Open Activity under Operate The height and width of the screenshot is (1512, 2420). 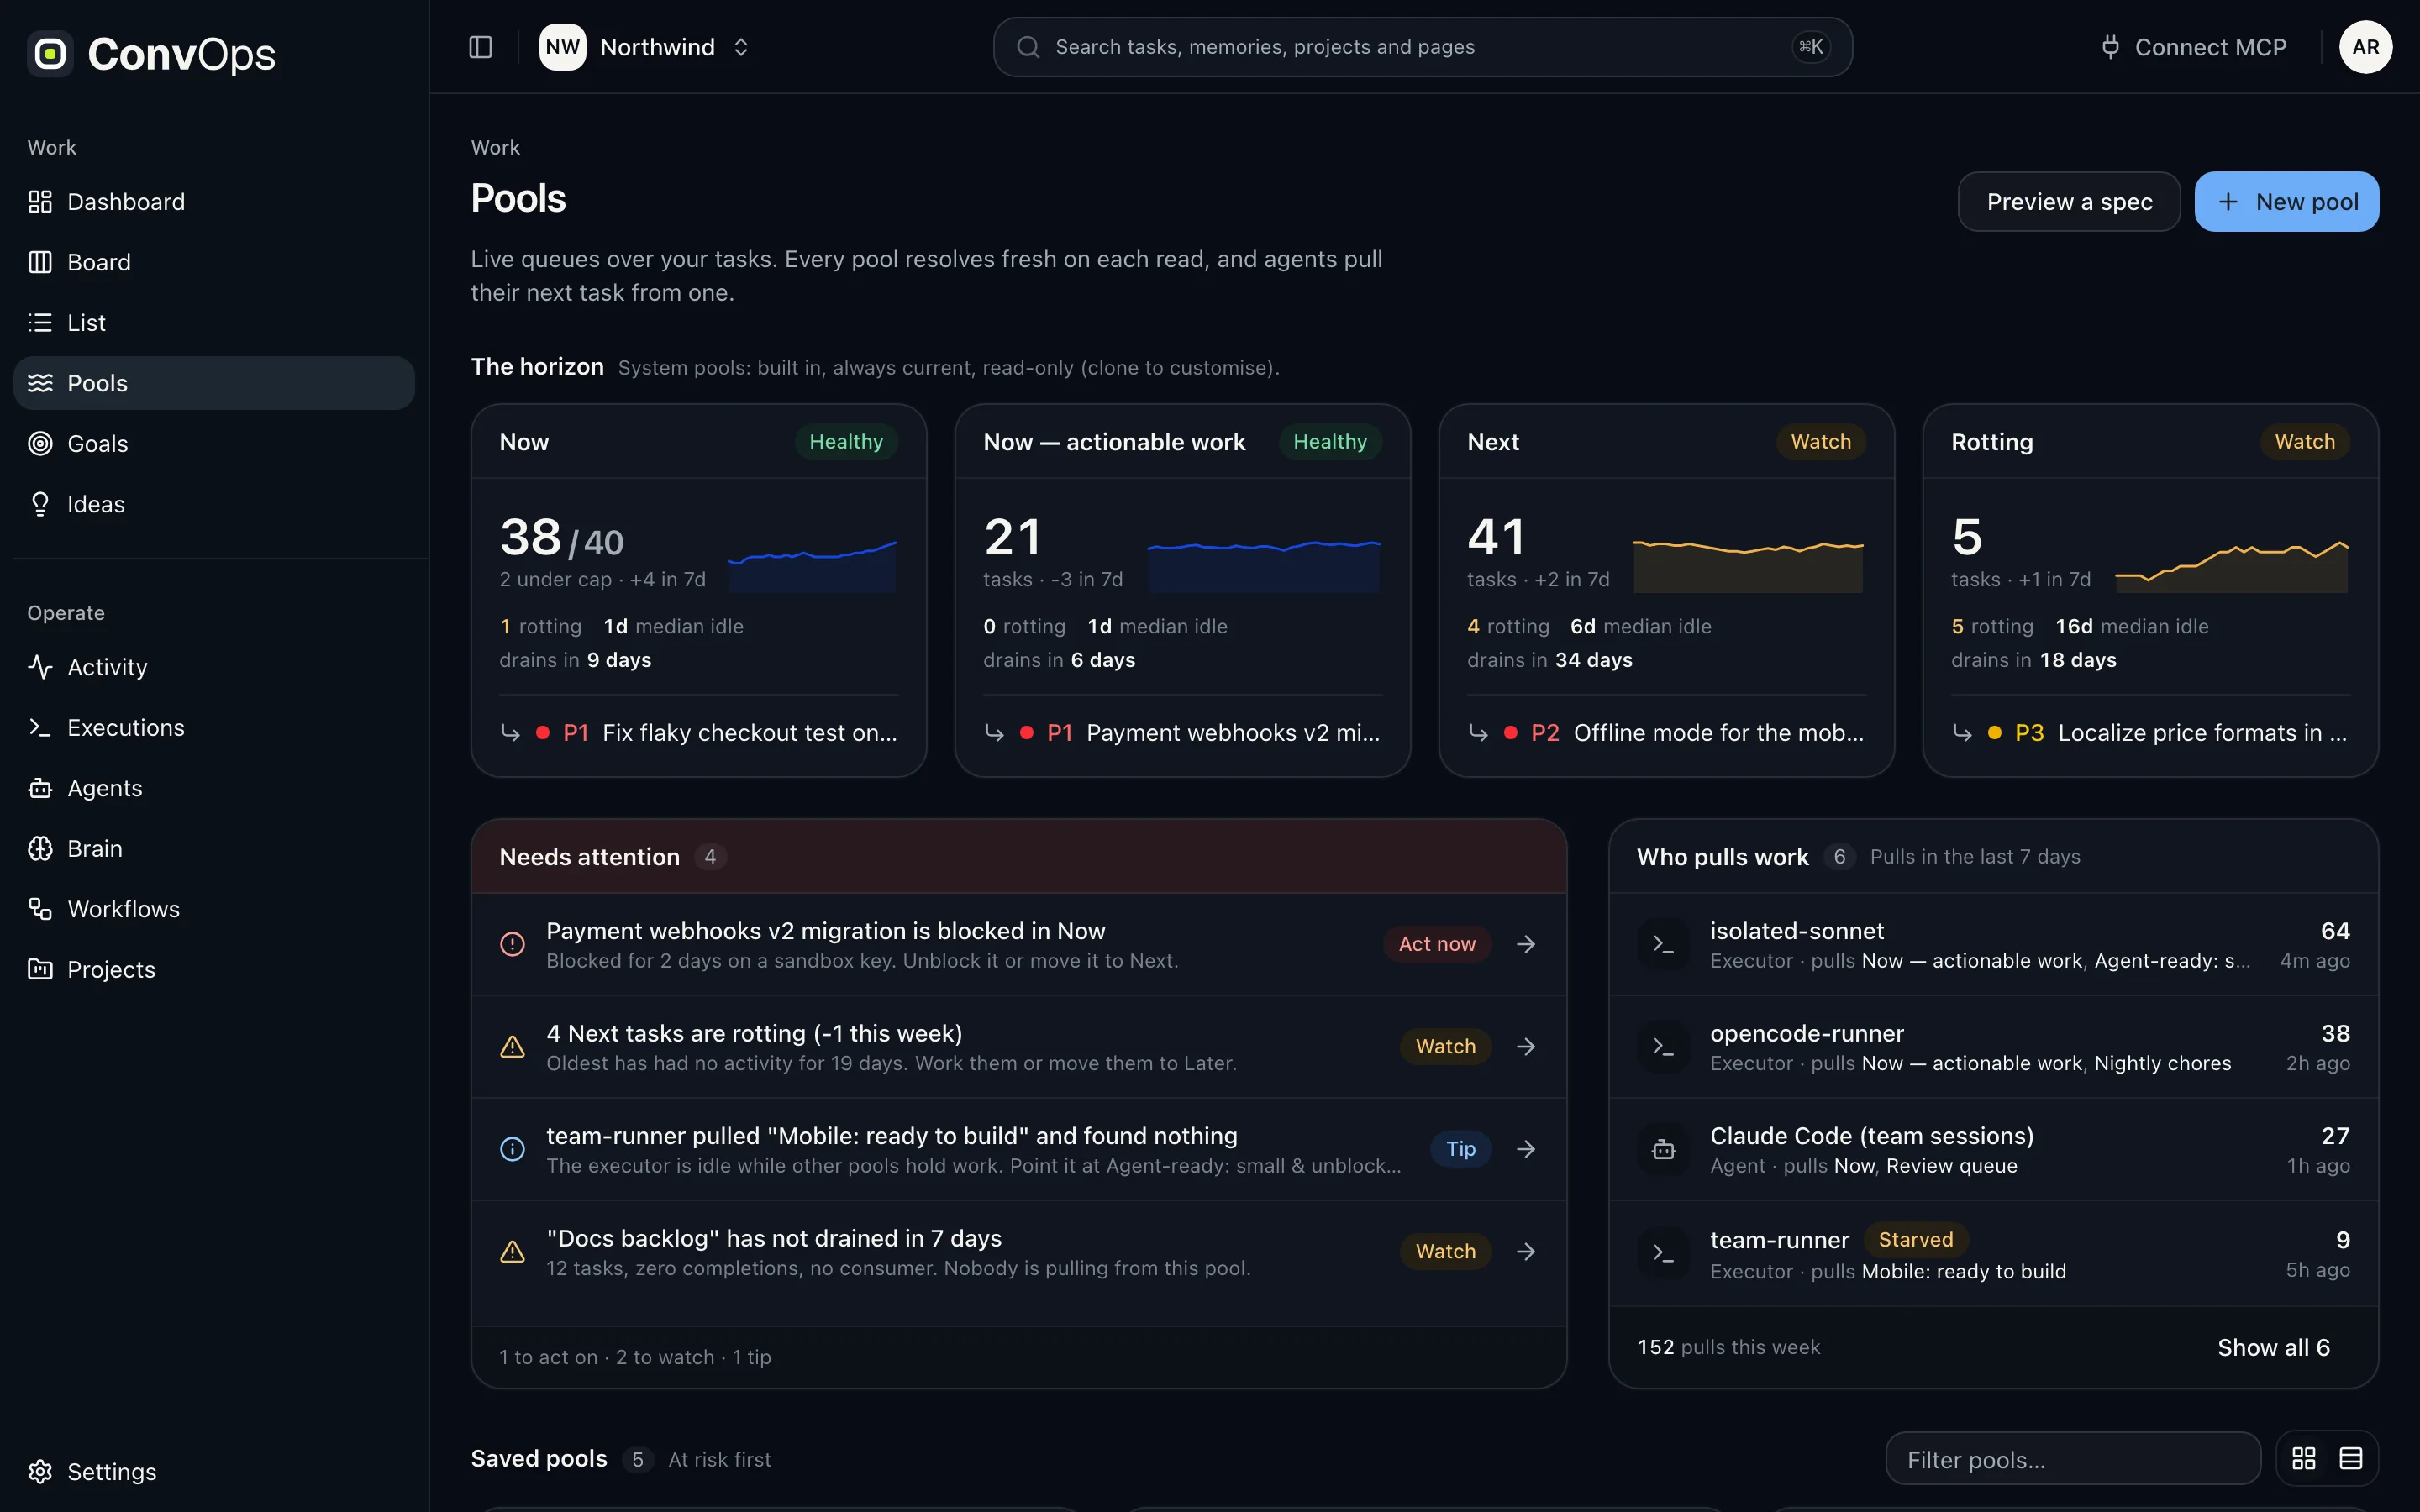pos(214,667)
